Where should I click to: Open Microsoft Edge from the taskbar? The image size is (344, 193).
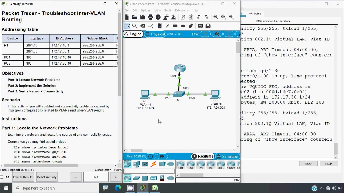[x=118, y=188]
